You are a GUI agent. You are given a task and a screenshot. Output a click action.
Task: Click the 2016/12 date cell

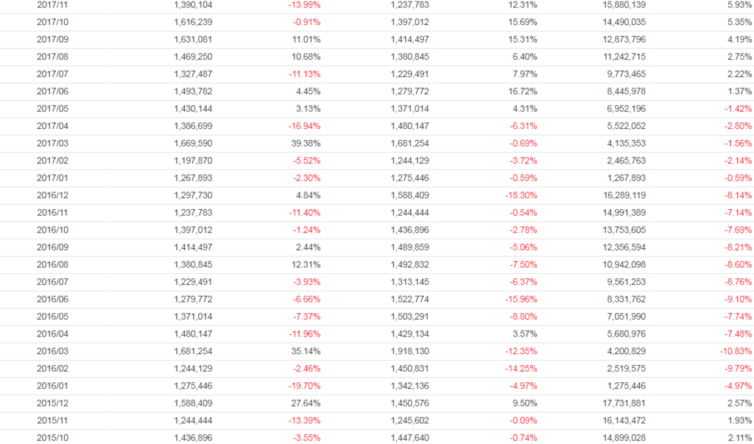coord(51,195)
